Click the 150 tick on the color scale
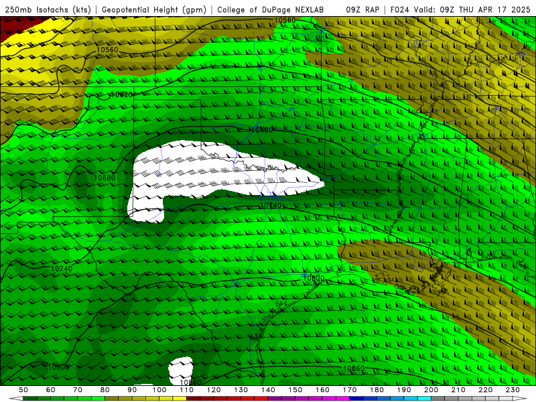This screenshot has width=536, height=402. pyautogui.click(x=295, y=390)
